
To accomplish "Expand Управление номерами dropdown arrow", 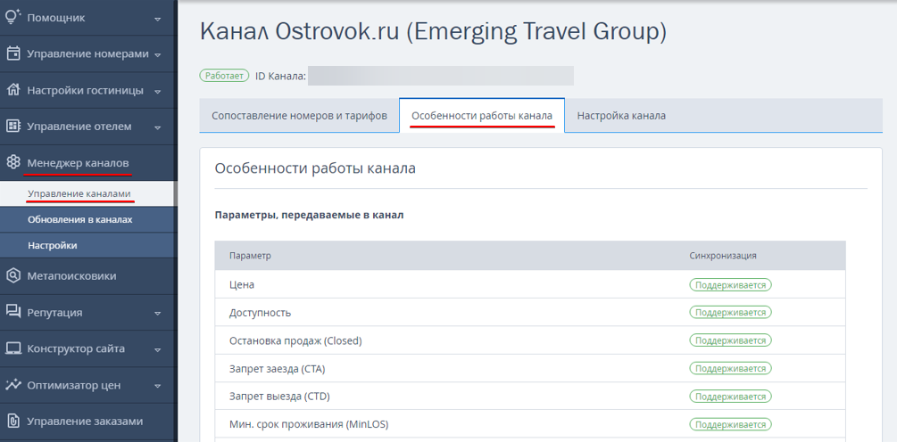I will click(x=158, y=55).
